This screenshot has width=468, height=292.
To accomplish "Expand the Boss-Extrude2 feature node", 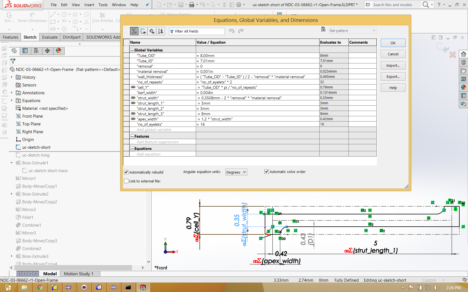I will pos(12,194).
